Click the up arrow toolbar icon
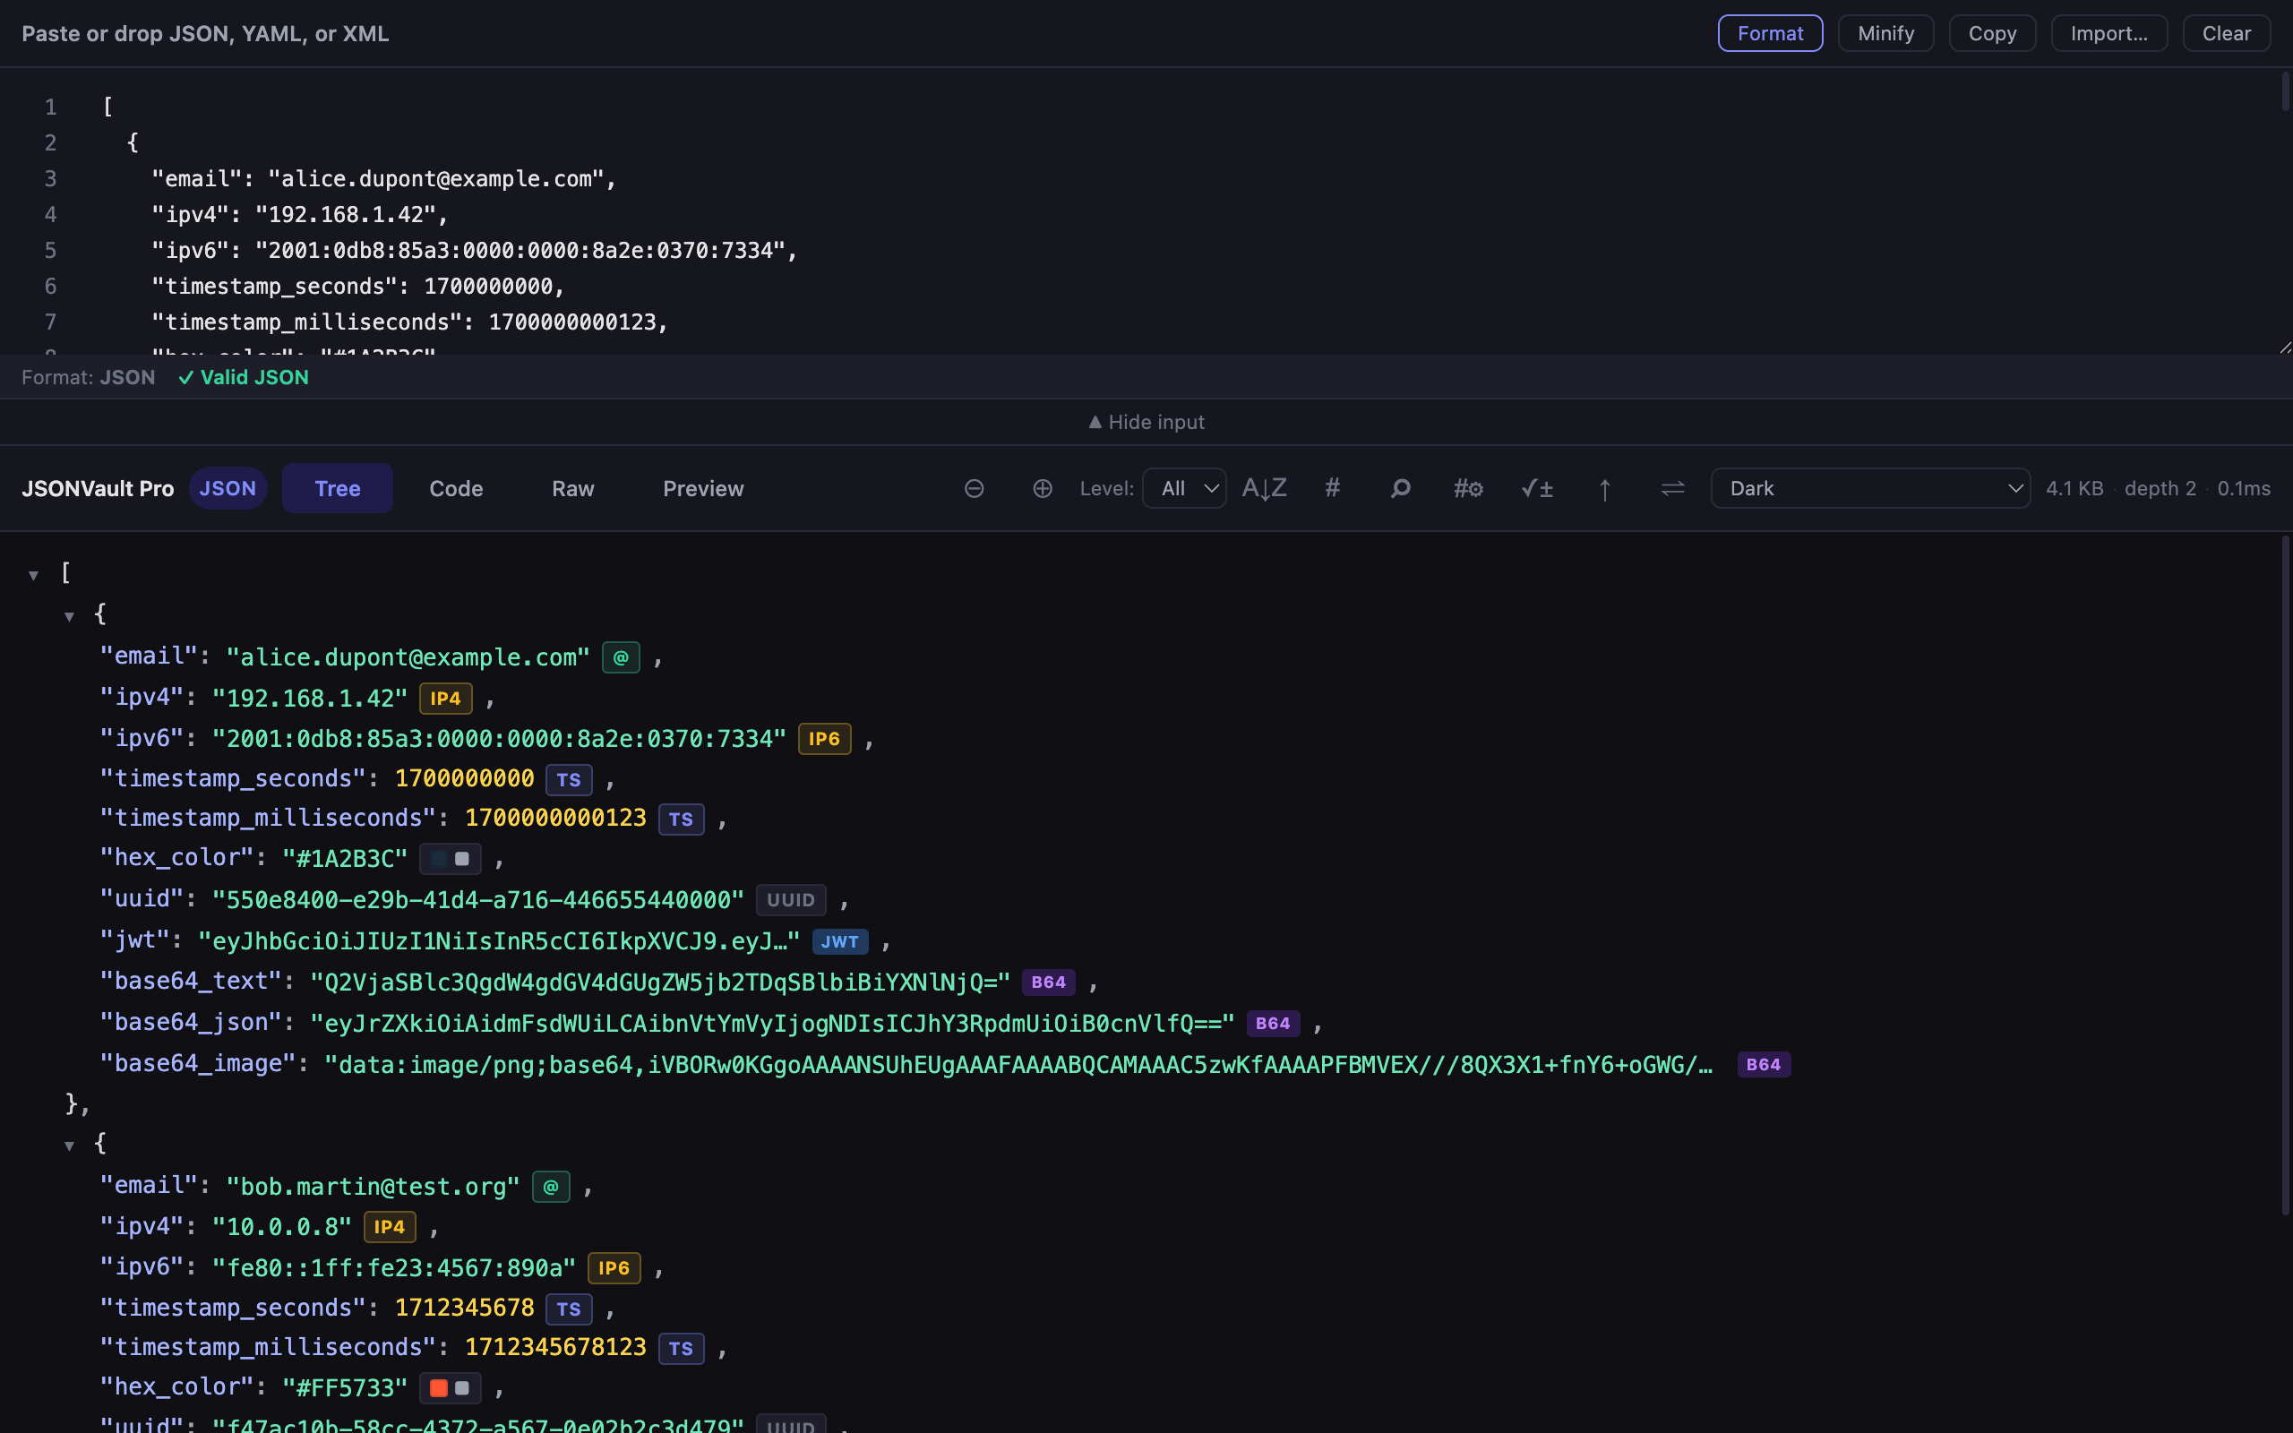Screen dimensions: 2293x1433 pyautogui.click(x=1604, y=488)
